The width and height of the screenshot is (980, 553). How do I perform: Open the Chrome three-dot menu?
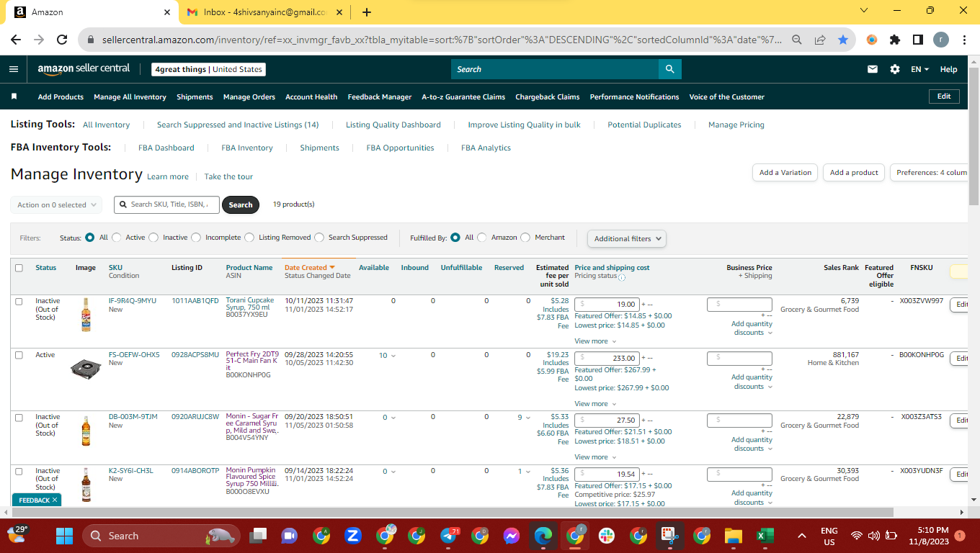[x=964, y=40]
